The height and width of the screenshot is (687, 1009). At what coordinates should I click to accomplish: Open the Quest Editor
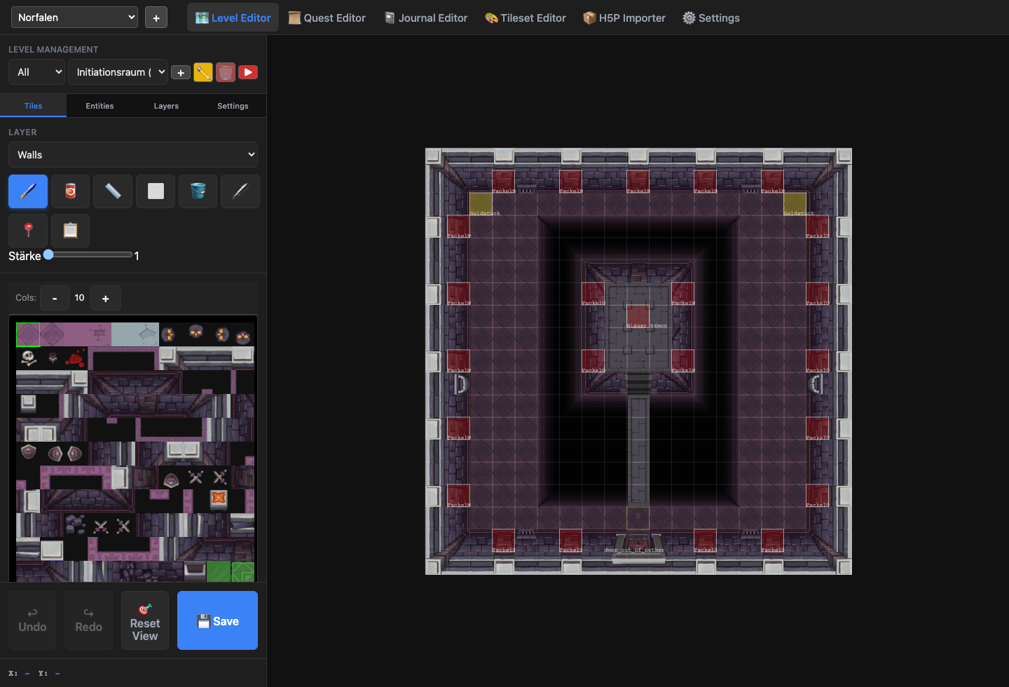[x=327, y=18]
